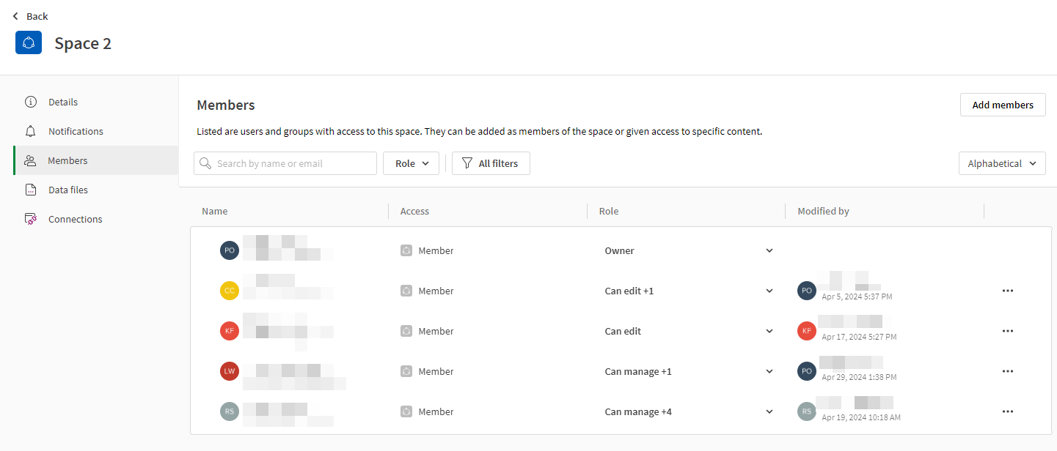Go to Notifications settings
Image resolution: width=1057 pixels, height=451 pixels.
95,131
